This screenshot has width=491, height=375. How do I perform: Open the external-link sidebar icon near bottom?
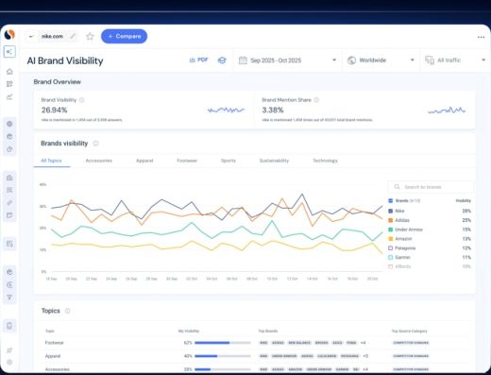tap(9, 350)
